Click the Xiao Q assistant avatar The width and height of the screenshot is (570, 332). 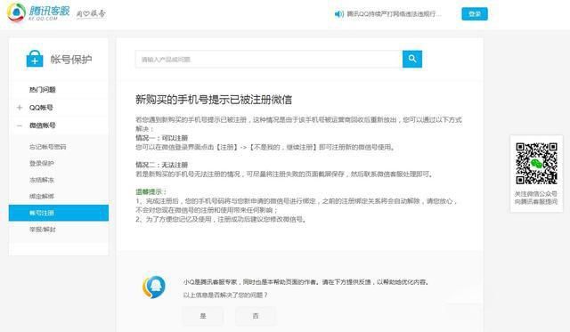coord(154,287)
